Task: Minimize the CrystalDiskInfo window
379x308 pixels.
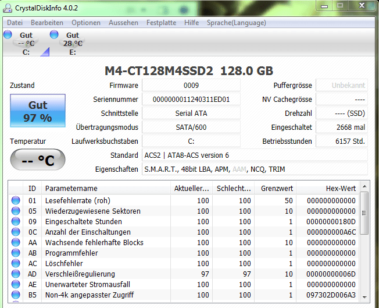Action: [324, 6]
